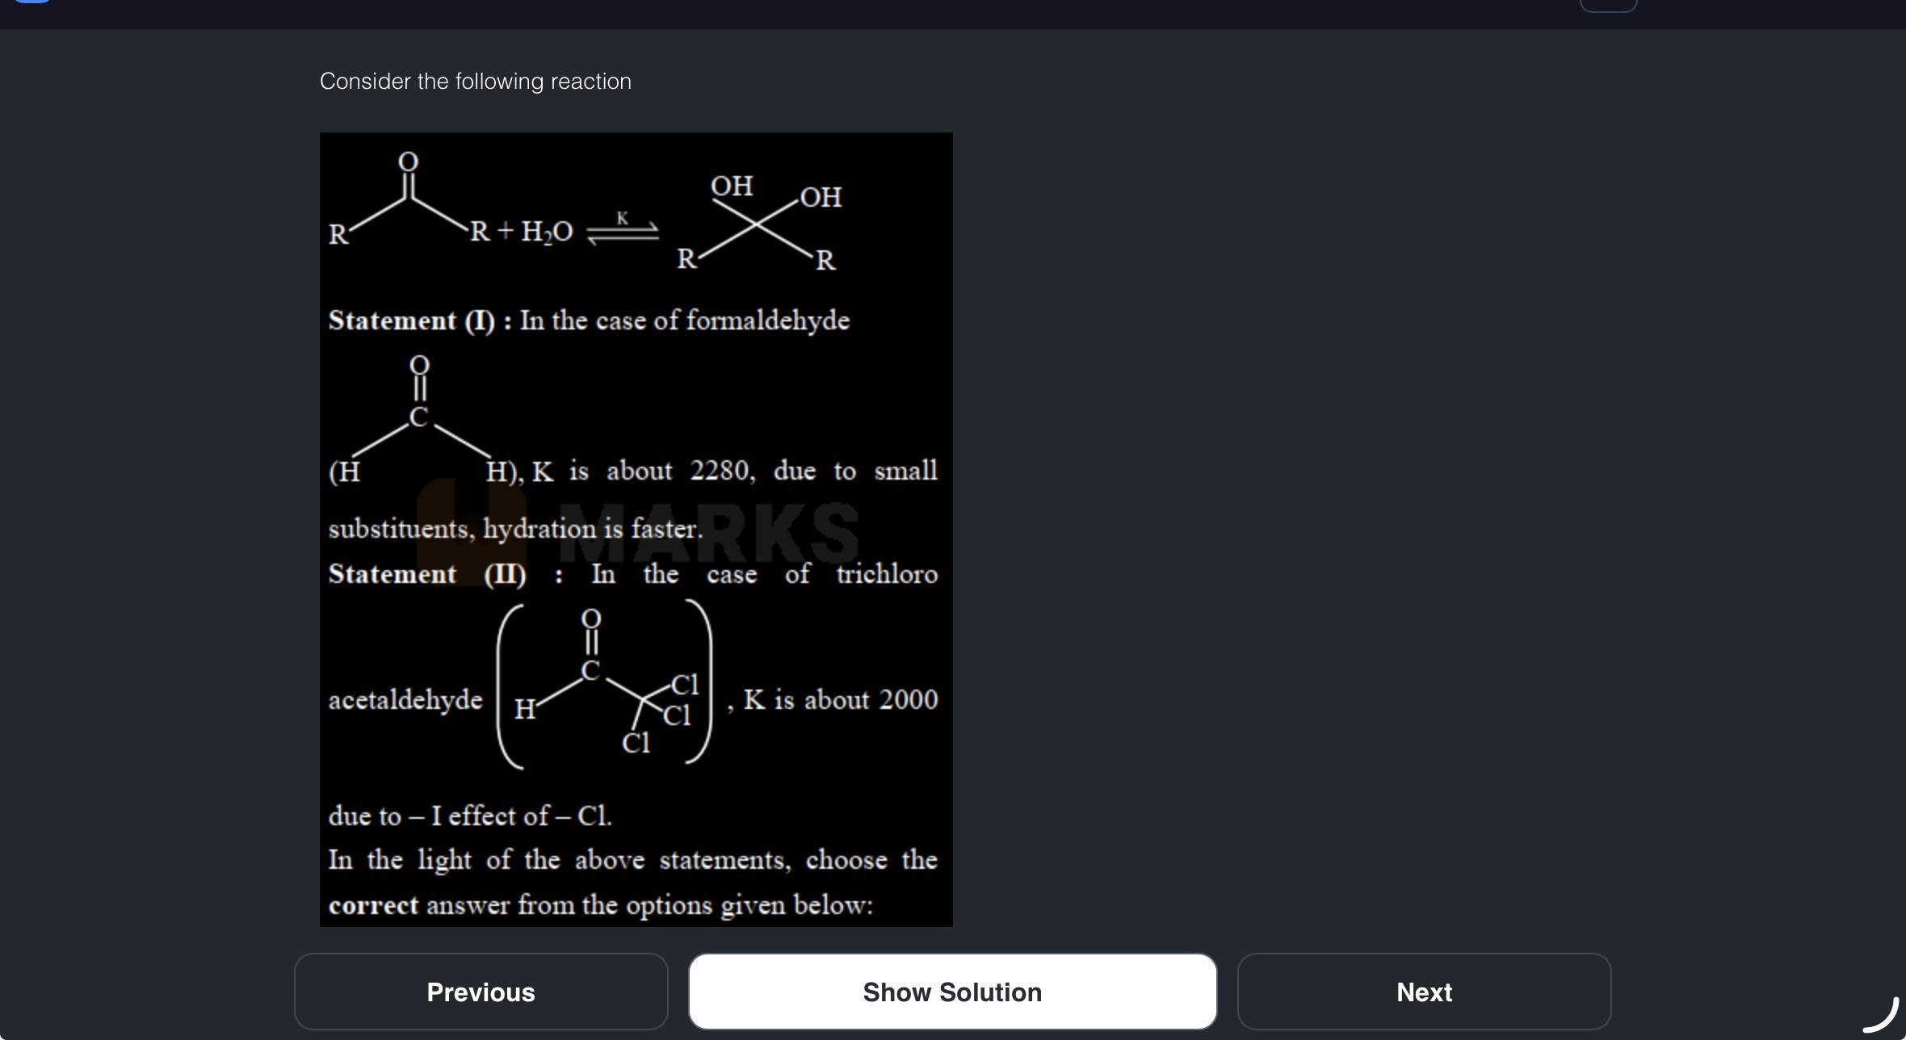Click the formaldehyde structure diagram

(420, 420)
